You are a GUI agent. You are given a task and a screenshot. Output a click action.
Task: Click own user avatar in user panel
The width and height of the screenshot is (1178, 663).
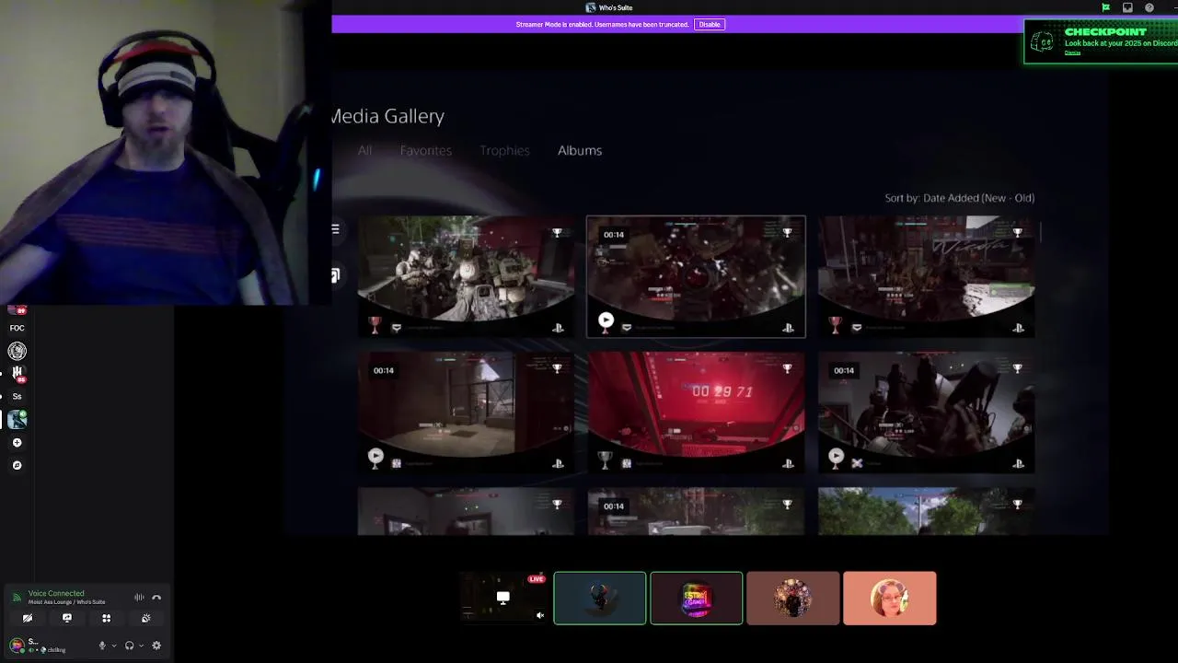(x=17, y=646)
